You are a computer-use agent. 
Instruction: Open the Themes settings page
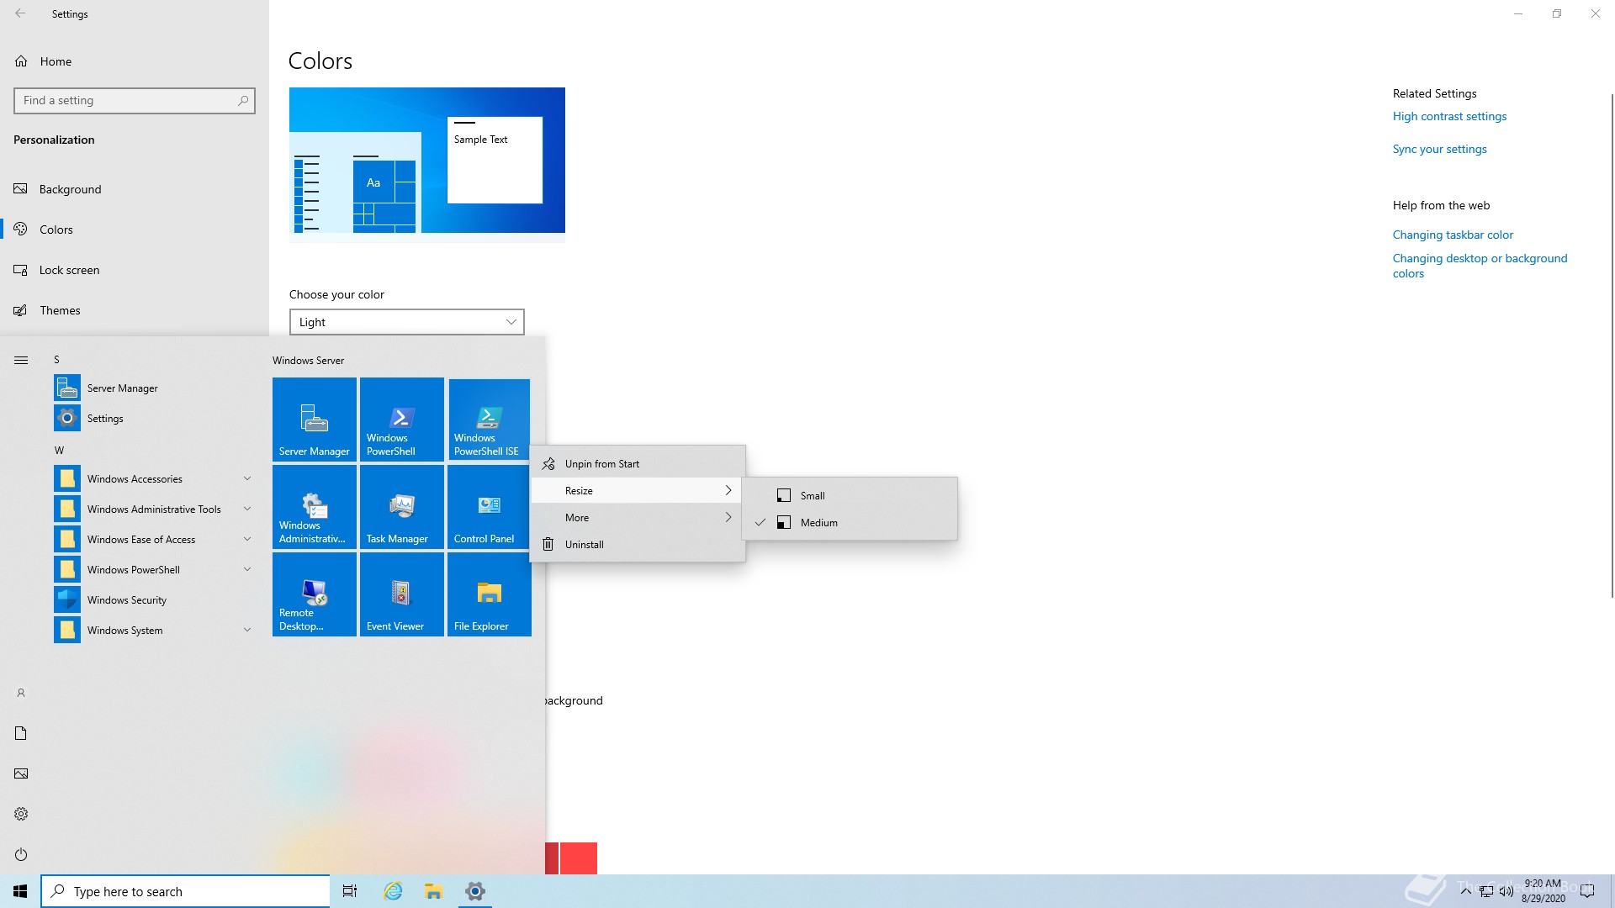pyautogui.click(x=135, y=310)
